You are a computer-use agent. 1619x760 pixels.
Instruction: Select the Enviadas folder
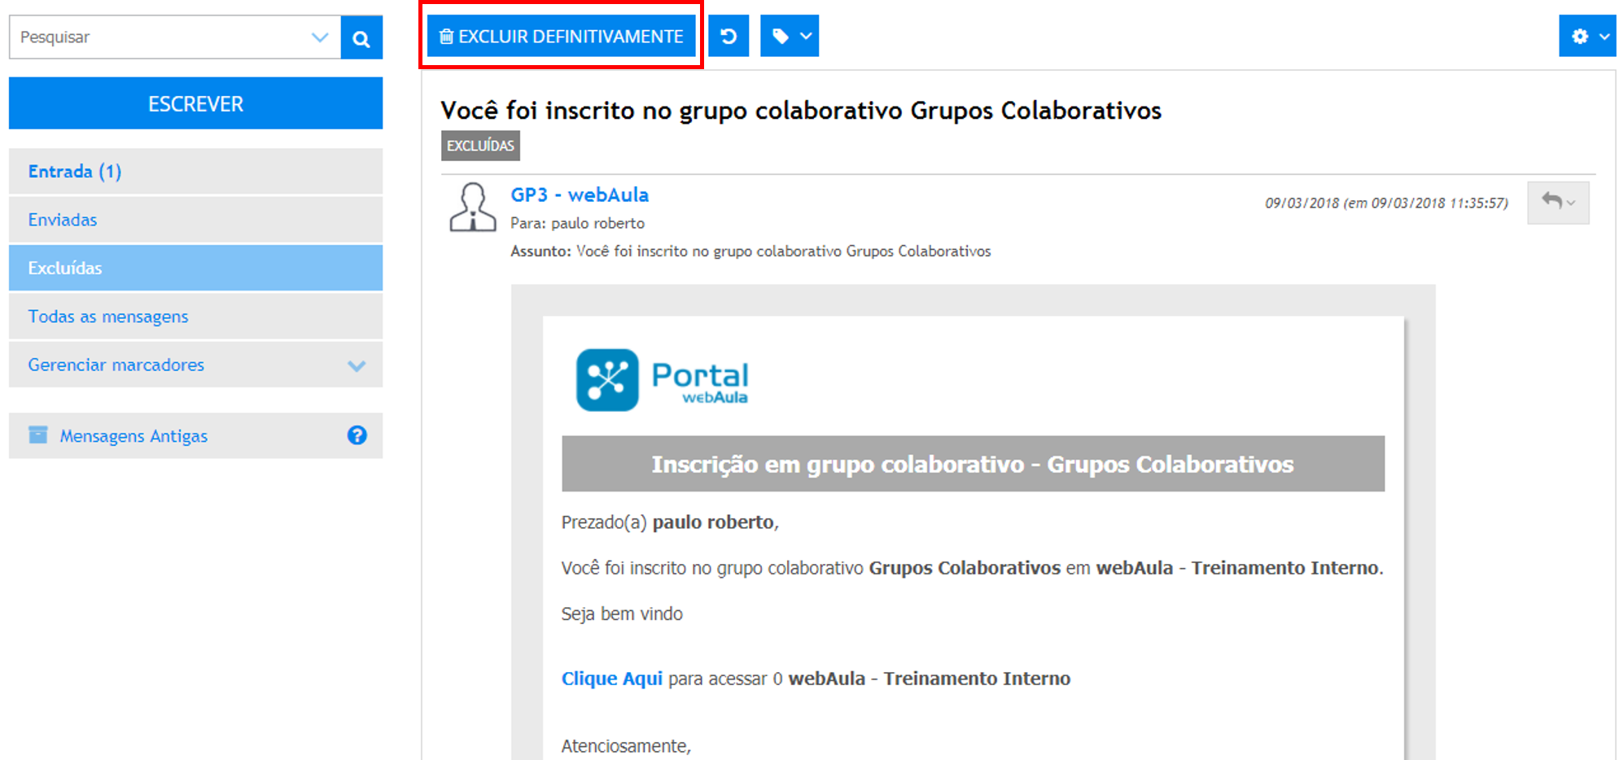[63, 220]
